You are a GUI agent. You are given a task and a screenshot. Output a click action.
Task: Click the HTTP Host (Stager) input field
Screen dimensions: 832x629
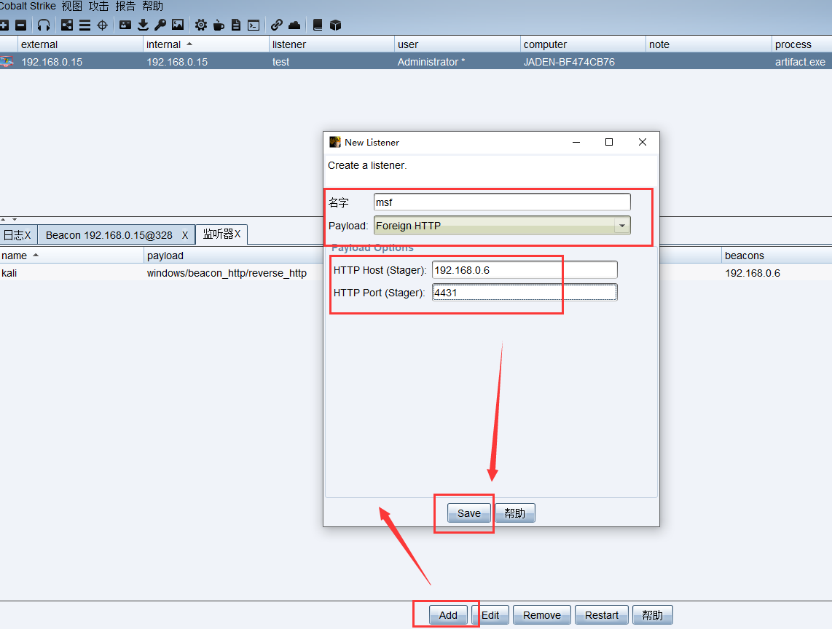524,270
